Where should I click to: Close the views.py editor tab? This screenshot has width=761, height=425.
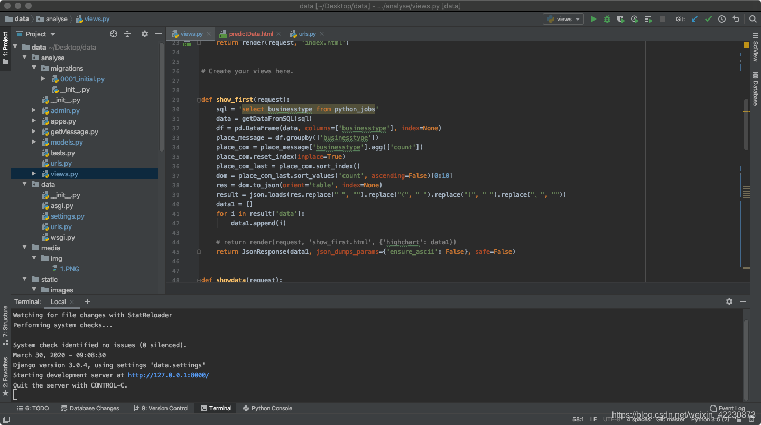point(209,34)
